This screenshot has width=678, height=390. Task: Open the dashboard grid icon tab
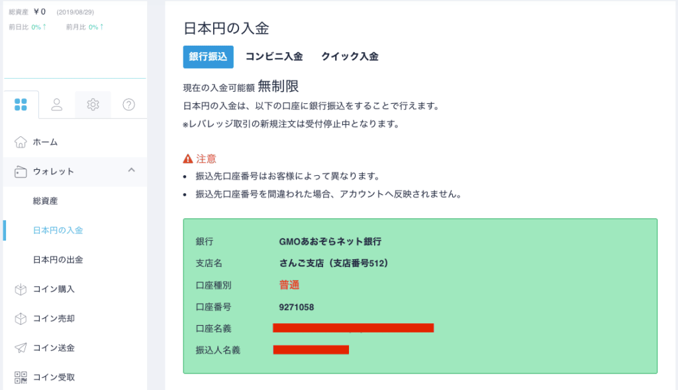click(x=21, y=104)
